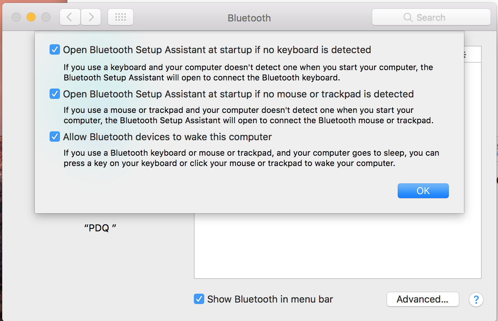Click the "PDQ" computer name text
Image resolution: width=498 pixels, height=321 pixels.
[x=100, y=228]
